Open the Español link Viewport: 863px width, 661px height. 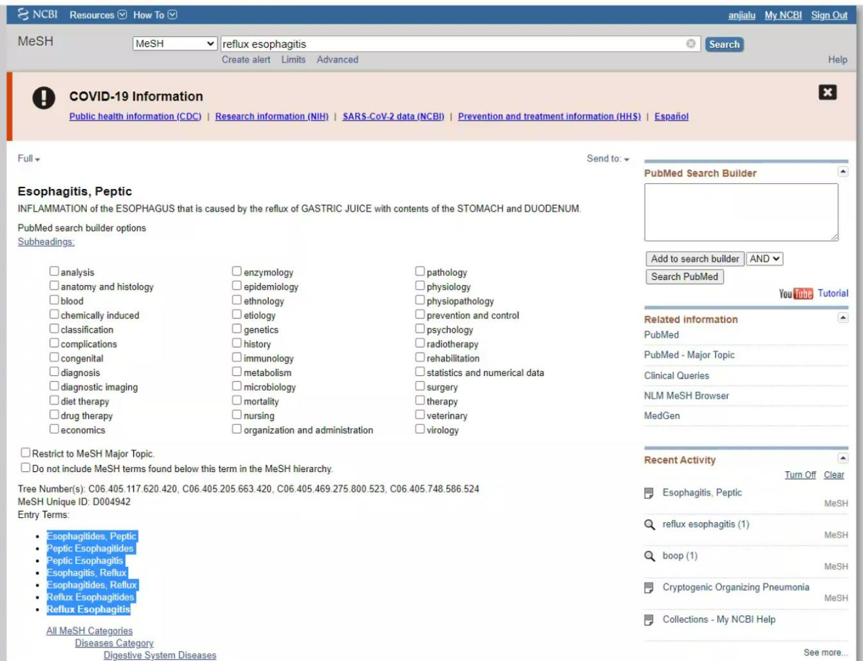pyautogui.click(x=672, y=117)
